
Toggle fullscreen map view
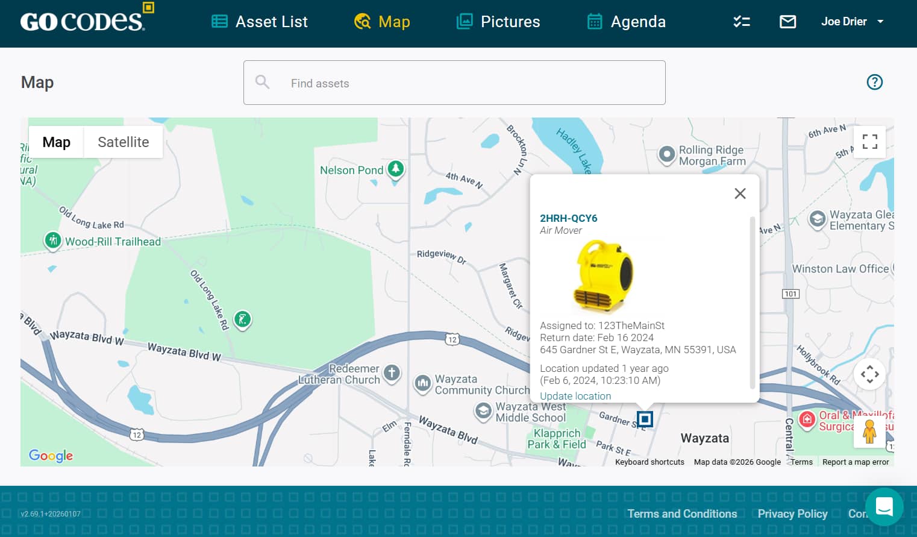coord(869,142)
